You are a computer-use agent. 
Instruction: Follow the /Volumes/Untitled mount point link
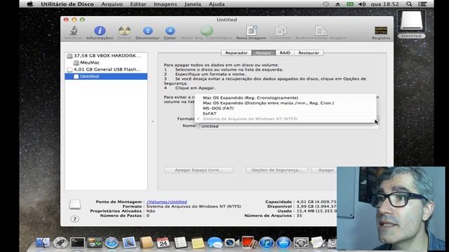pos(167,202)
